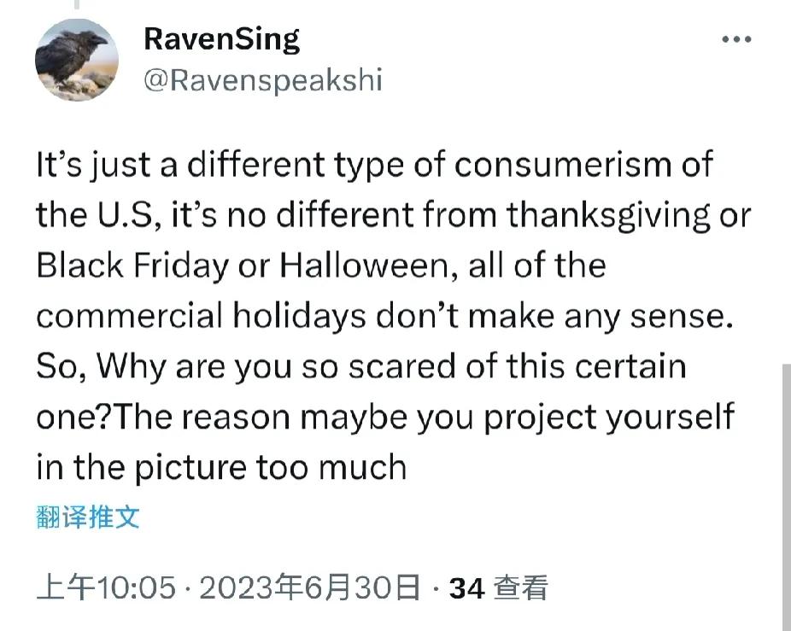Tap 翻译推文 to translate the tweet
The image size is (791, 631).
(88, 517)
